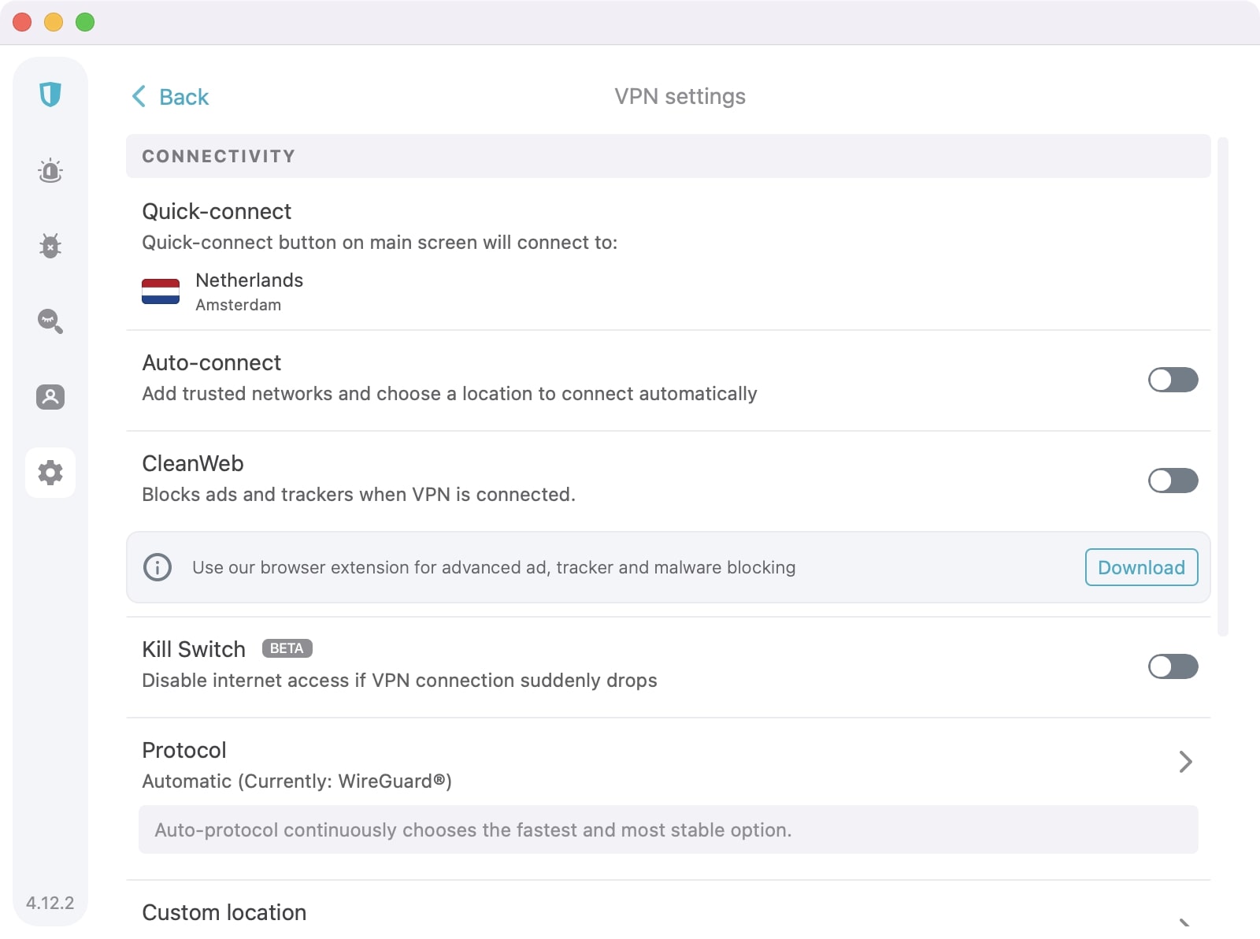The width and height of the screenshot is (1260, 939).
Task: Click the green zoom window control
Action: tap(83, 23)
